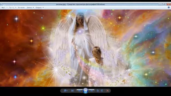171x96 pixels.
Task: Click the Эл. почта button
Action: click(21, 8)
